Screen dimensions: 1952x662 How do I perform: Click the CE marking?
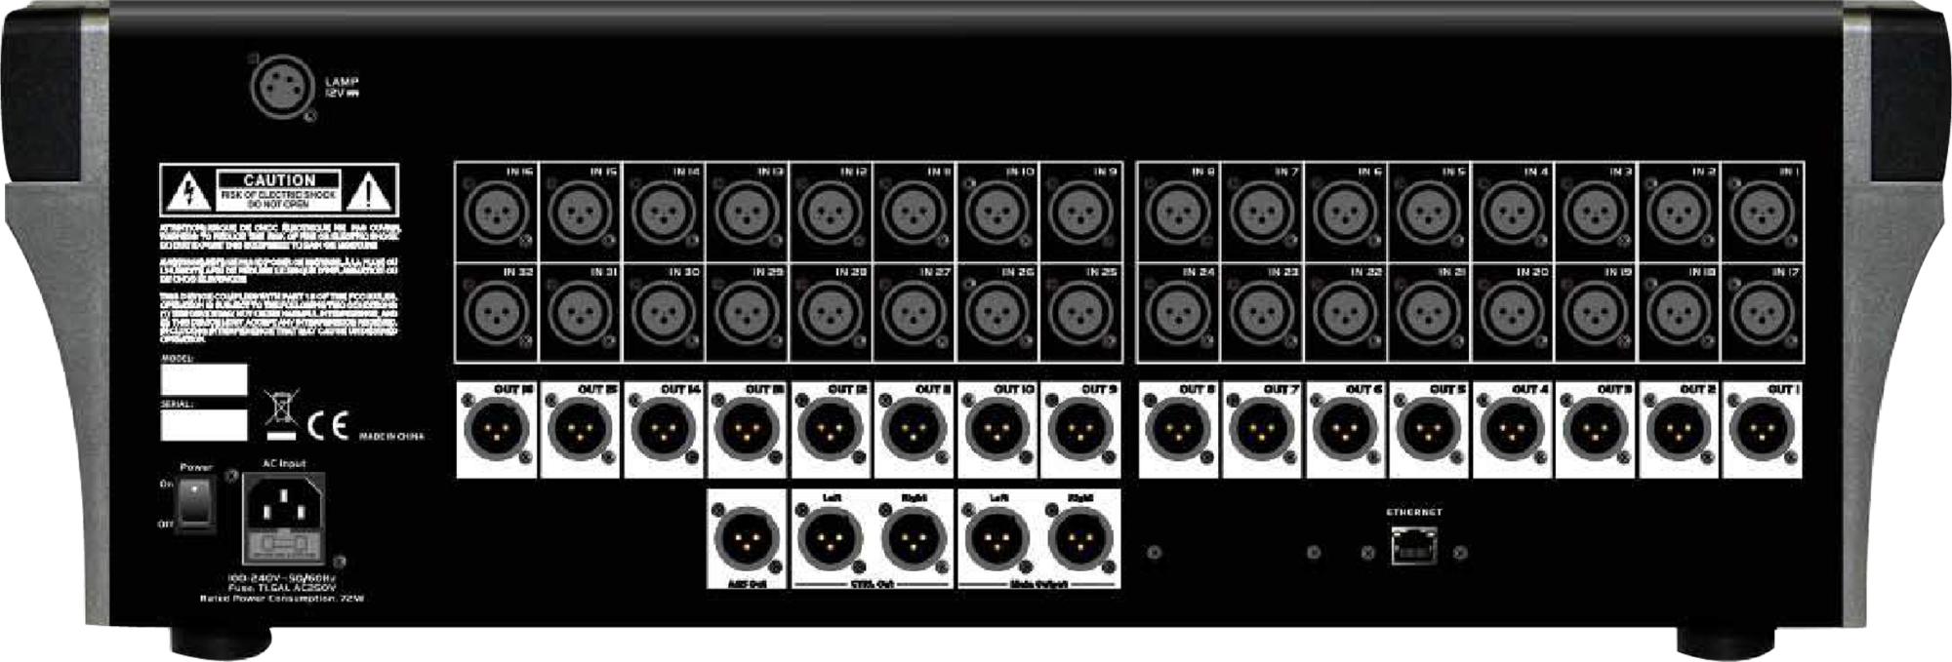328,427
